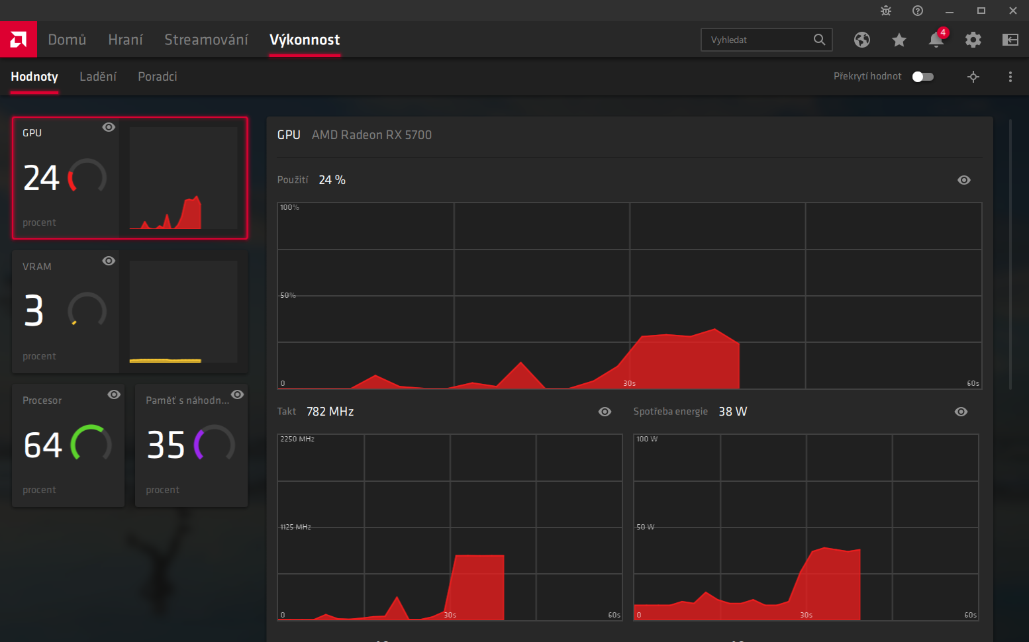Click the vertical scrollbar of details panel
Screen dimensions: 1029x642
click(1010, 254)
